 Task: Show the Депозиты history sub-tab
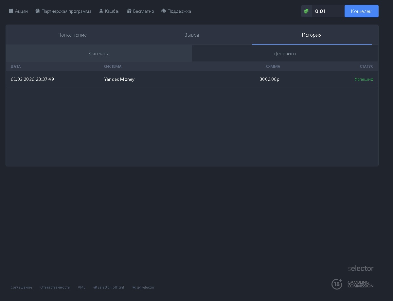[285, 54]
